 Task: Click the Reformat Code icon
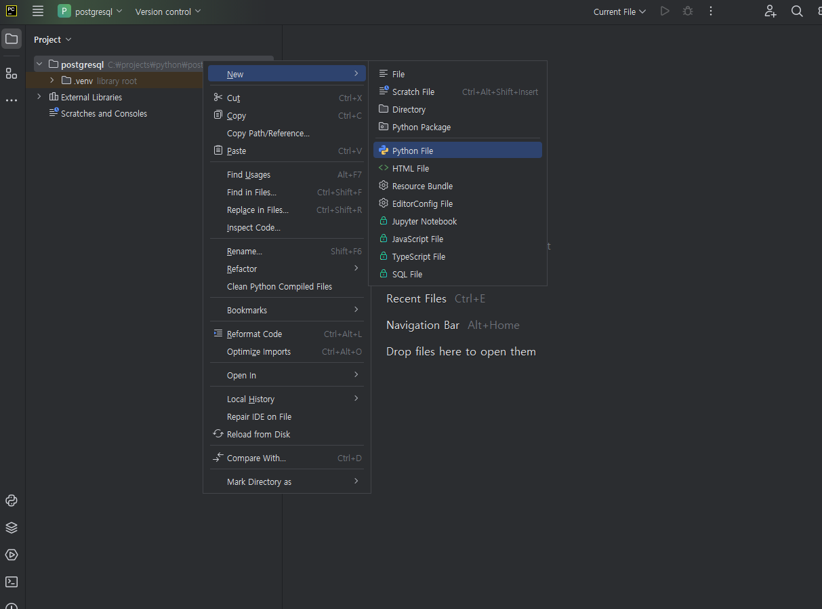pos(218,334)
